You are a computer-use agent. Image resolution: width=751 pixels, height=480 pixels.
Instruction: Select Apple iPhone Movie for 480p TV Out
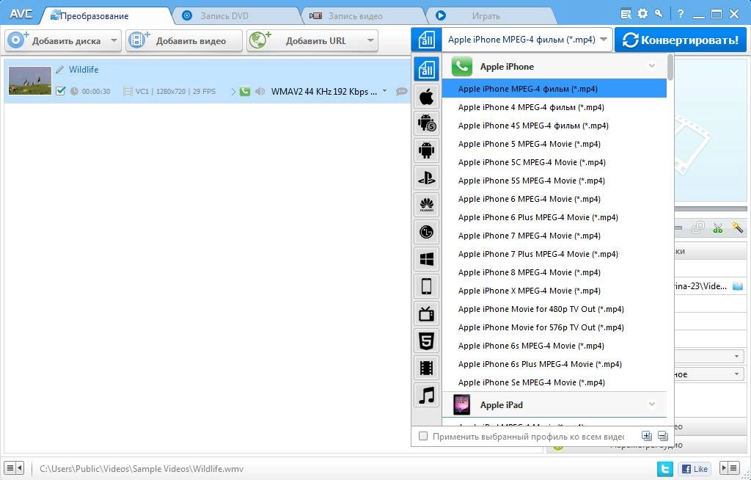point(554,309)
